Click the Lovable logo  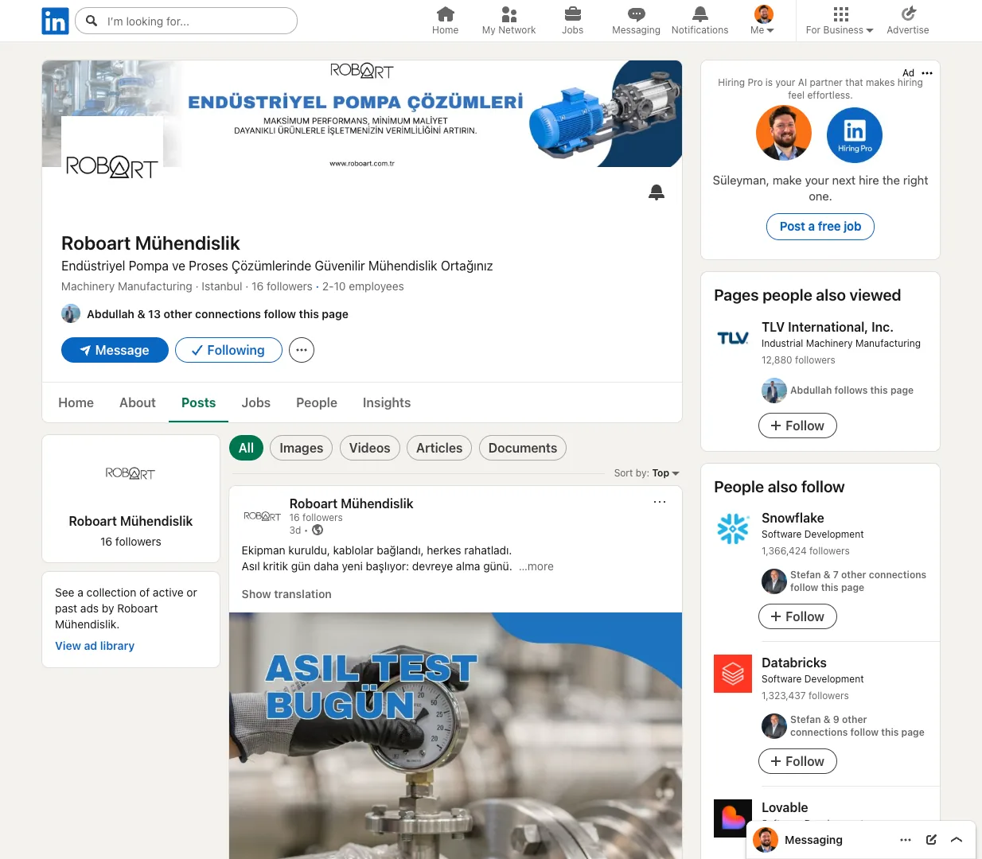(733, 818)
